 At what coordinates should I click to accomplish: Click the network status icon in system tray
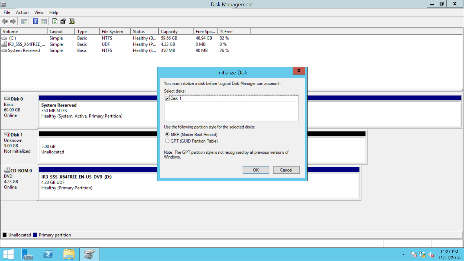click(x=422, y=255)
